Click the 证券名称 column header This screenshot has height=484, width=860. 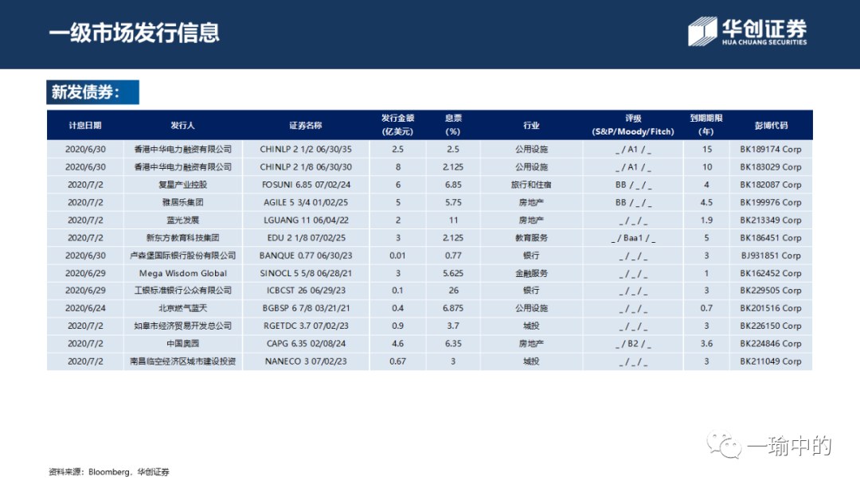tap(306, 126)
